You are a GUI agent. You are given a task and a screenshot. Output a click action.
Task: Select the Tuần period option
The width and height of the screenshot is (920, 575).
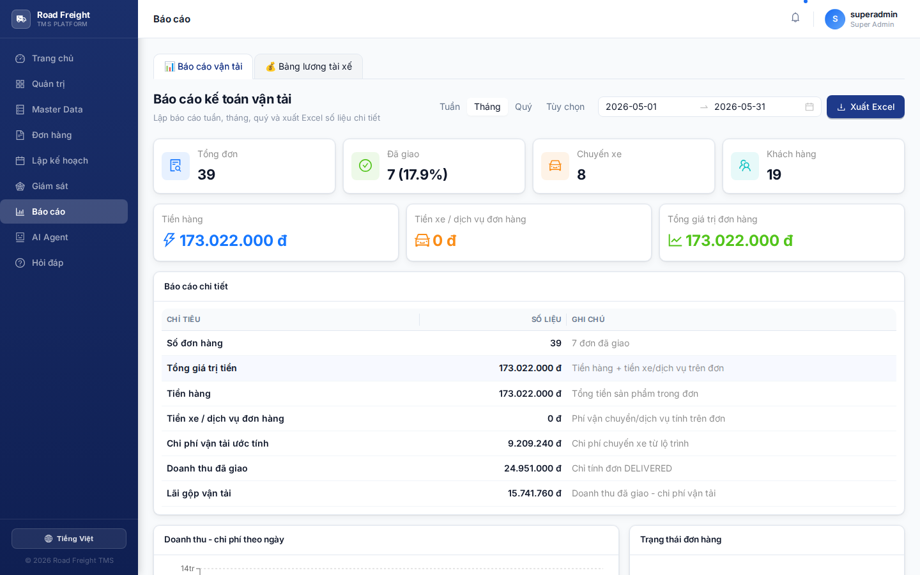450,107
